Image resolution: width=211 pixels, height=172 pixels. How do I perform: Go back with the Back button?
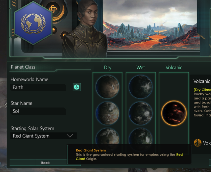coord(45,163)
